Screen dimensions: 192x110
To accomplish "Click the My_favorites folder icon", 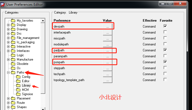I will click(13, 21).
